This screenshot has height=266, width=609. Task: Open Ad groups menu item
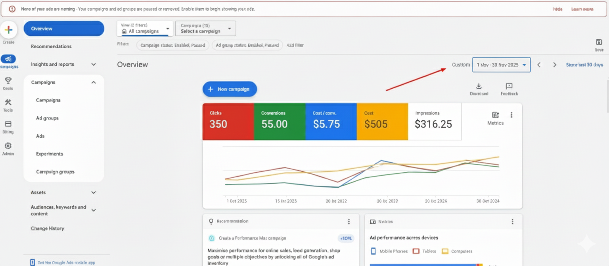click(x=47, y=118)
